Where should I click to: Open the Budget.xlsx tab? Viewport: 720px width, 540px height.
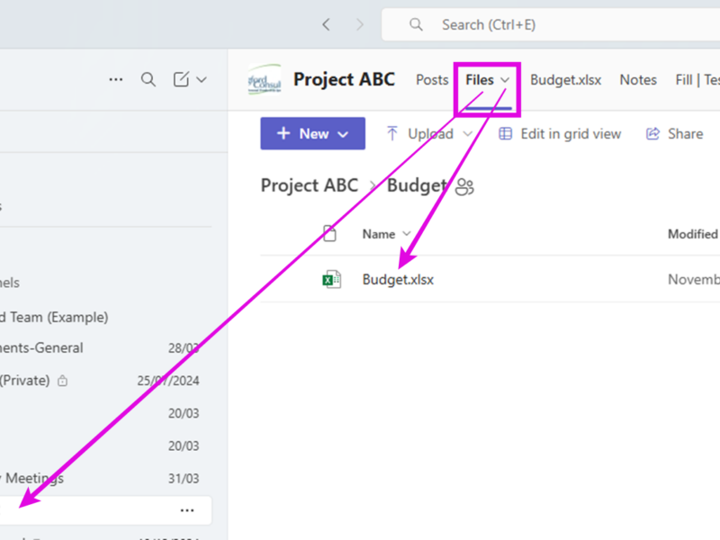coord(566,80)
